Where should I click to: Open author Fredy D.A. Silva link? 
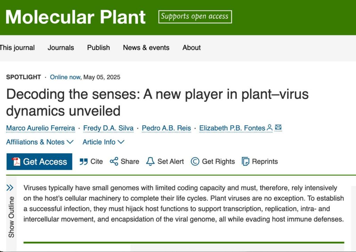coord(108,128)
